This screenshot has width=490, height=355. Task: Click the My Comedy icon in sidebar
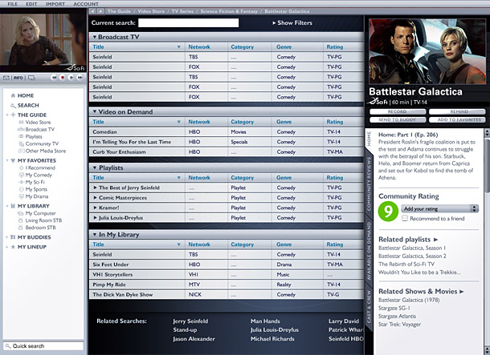click(x=21, y=175)
